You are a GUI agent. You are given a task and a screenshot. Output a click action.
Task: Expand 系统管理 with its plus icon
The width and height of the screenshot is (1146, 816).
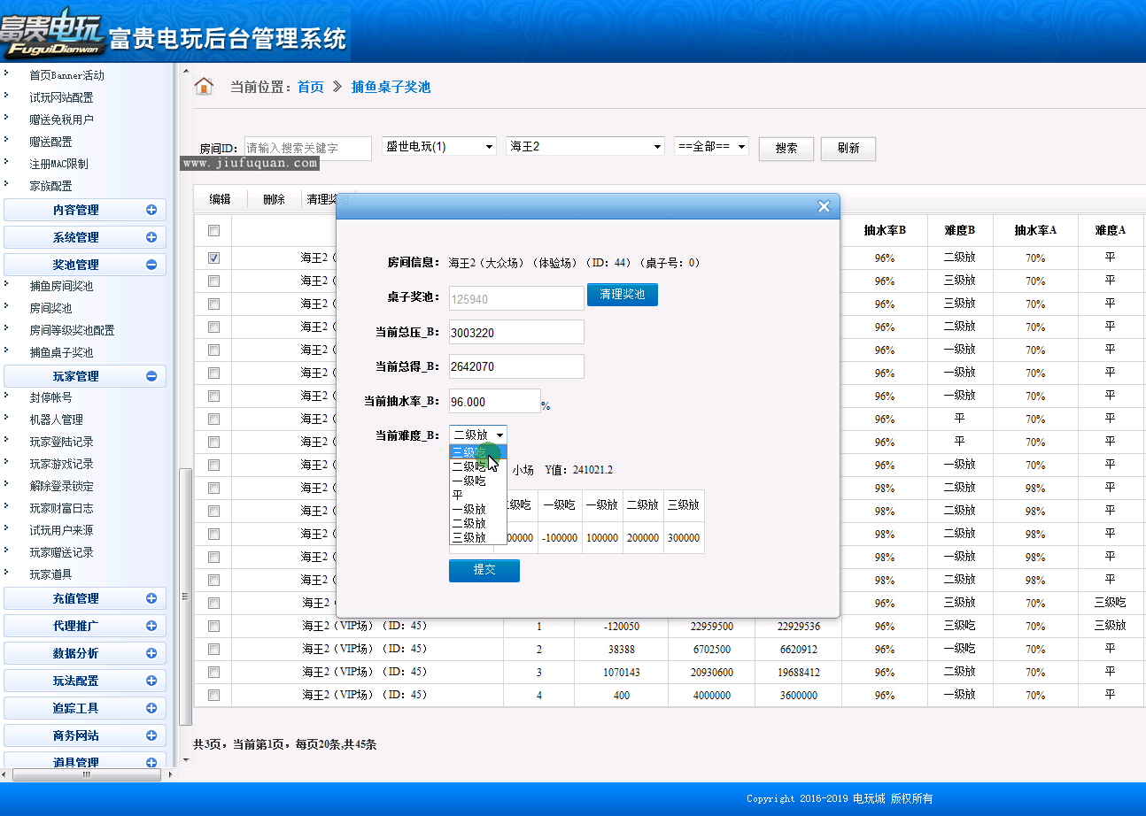(x=151, y=237)
